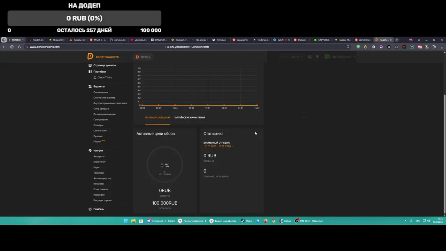Go to Оповещения widget settings

click(101, 92)
